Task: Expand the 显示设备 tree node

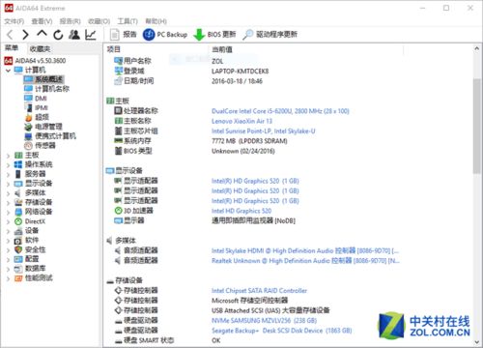Action: pos(8,185)
